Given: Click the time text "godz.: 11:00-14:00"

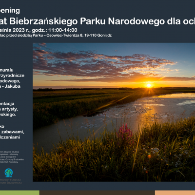Looking at the screenshot, I should coord(55,30).
